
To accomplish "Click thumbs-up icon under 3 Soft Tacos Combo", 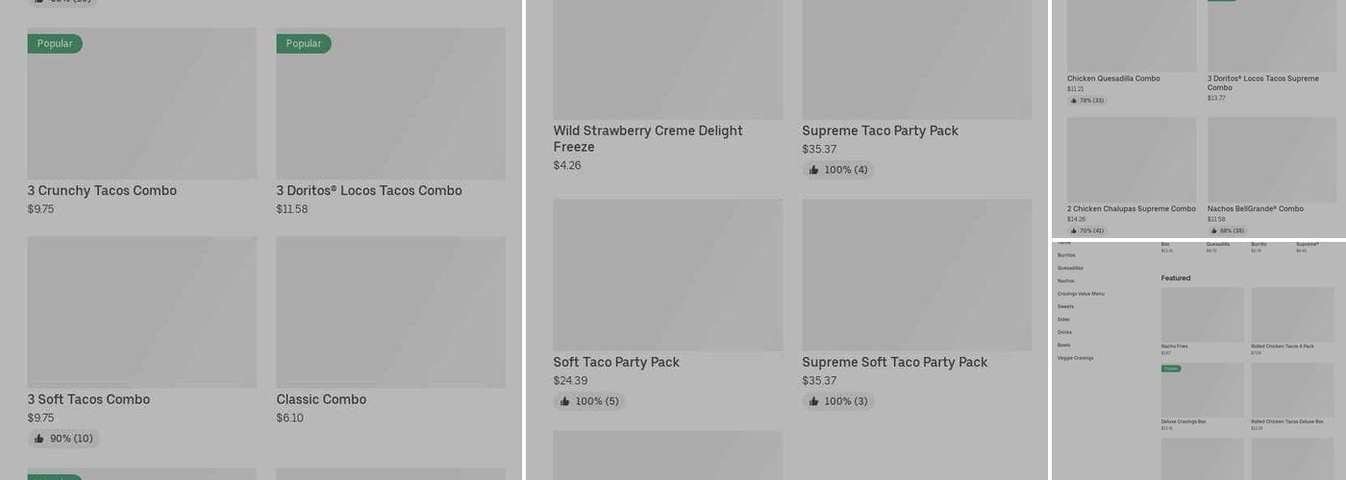I will [x=39, y=439].
